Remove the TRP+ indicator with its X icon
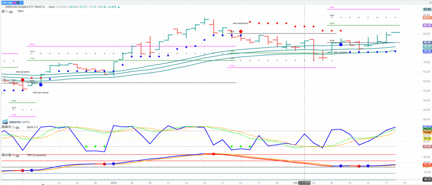Viewport: 432px width, 185px height. [3, 12]
